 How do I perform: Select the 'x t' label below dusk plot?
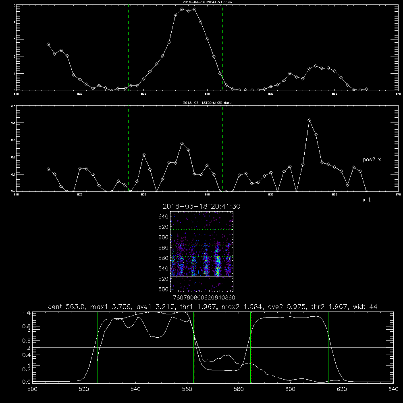366,200
